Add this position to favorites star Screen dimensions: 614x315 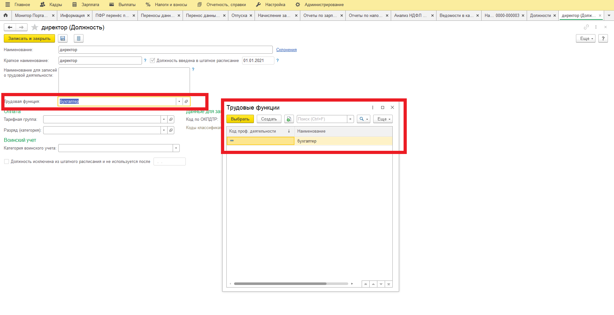[35, 27]
